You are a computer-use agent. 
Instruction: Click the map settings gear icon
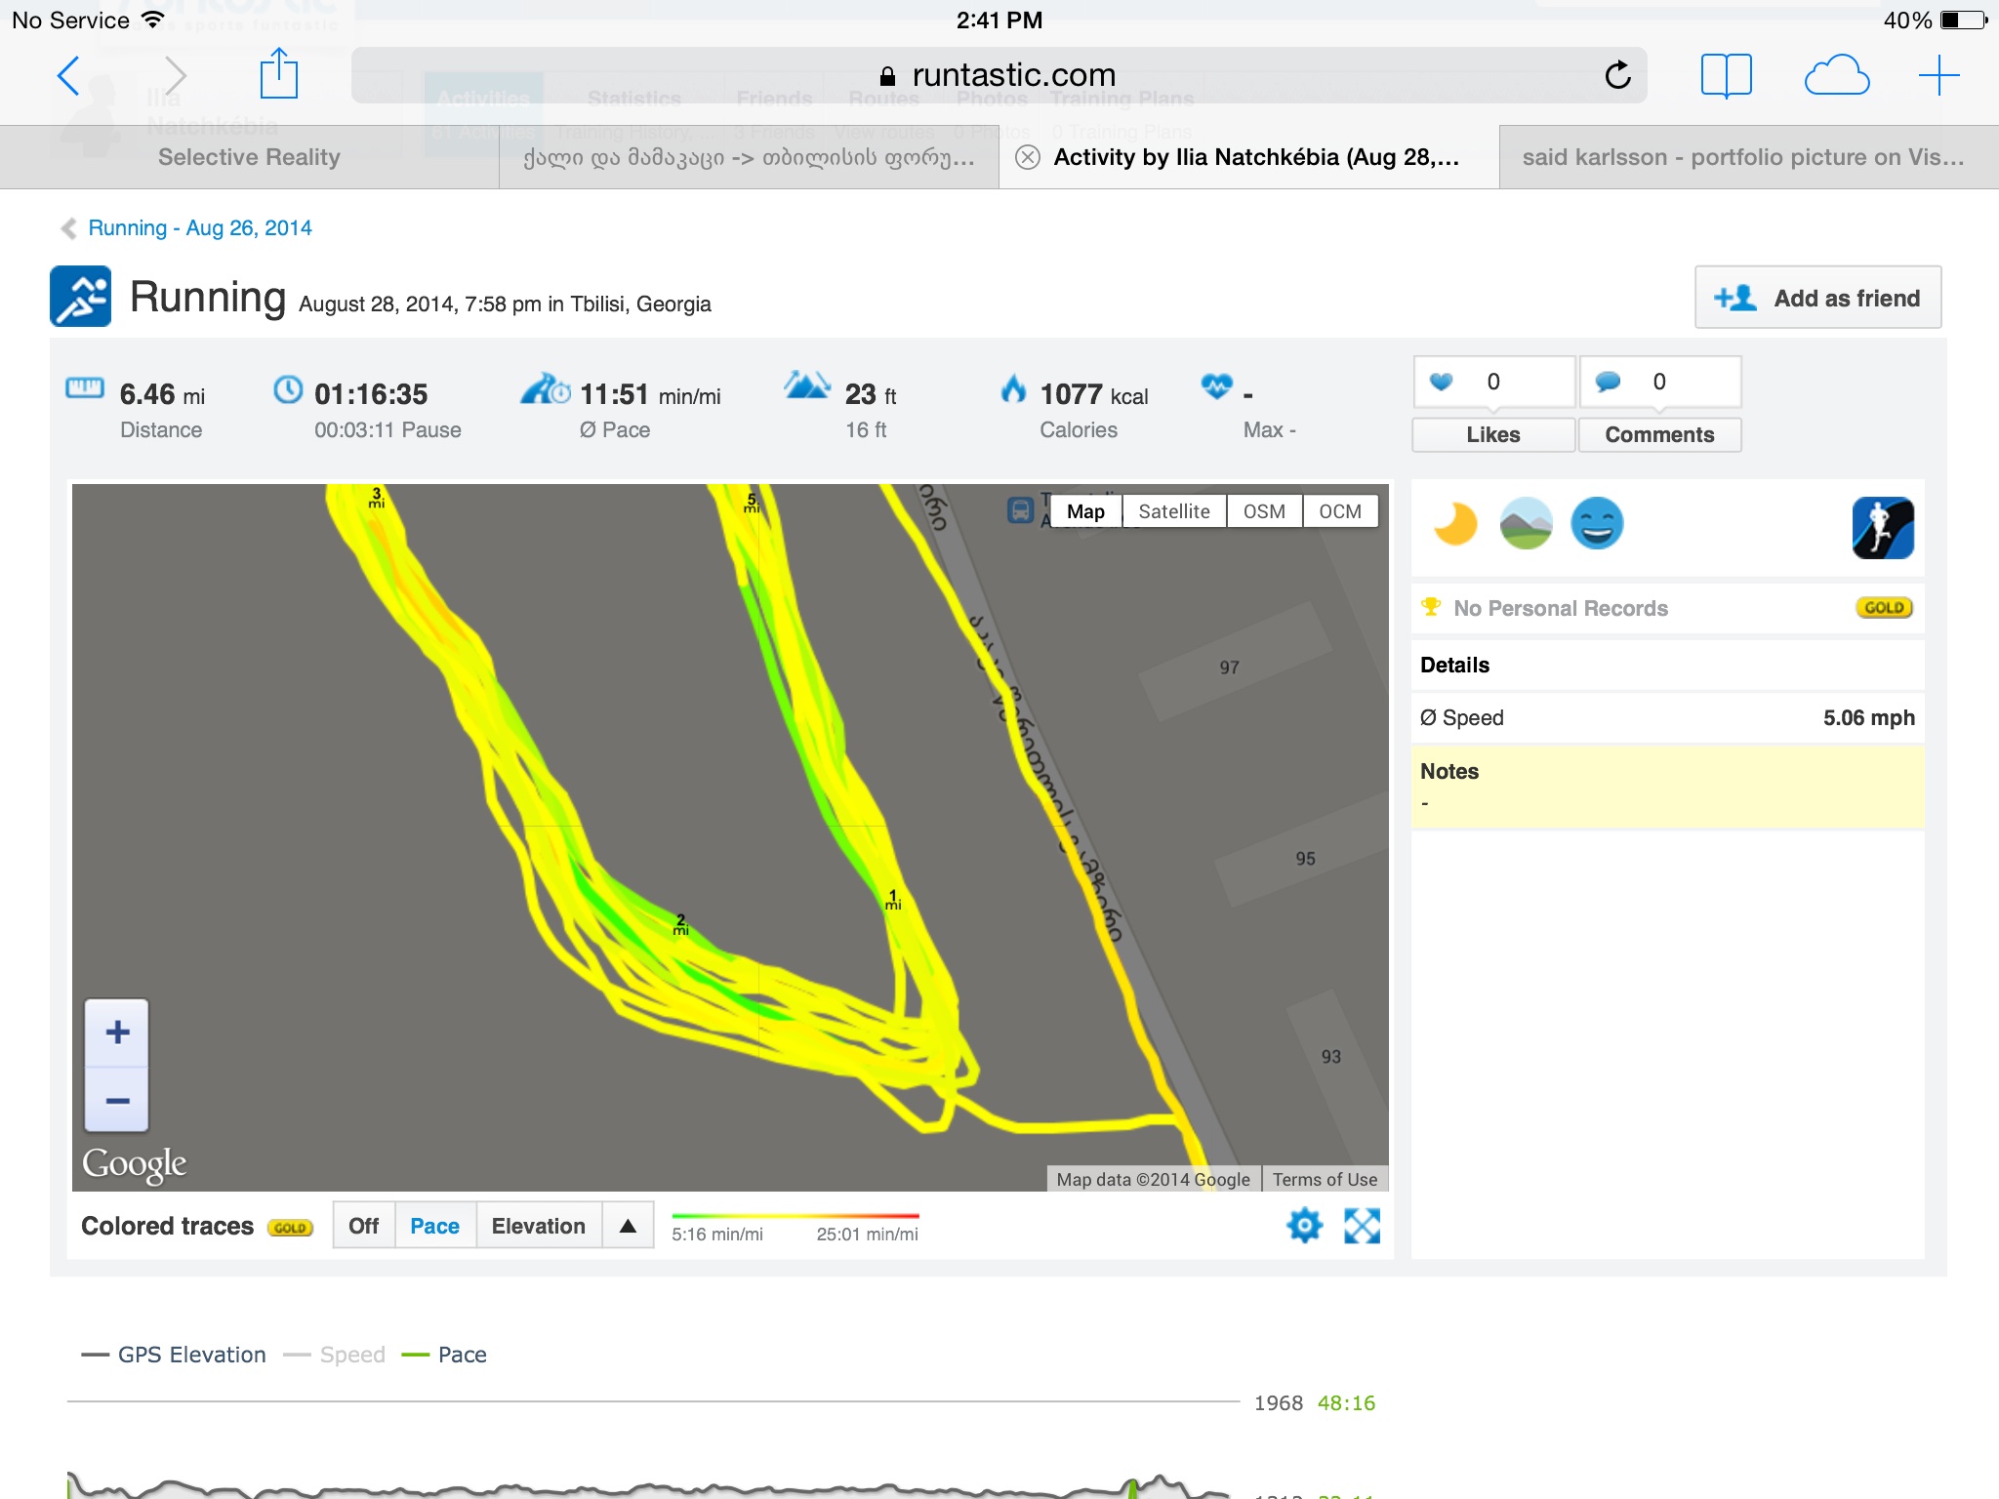coord(1304,1225)
